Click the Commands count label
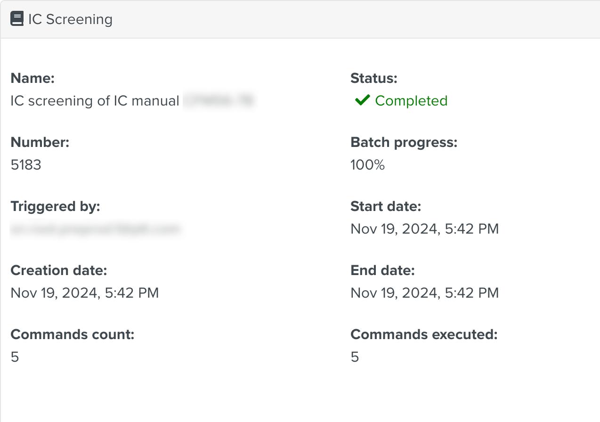The height and width of the screenshot is (422, 600). point(72,334)
